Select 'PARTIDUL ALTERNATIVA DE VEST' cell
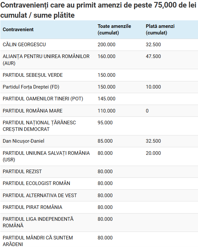Viewport: 198px width, 247px height. coord(40,195)
